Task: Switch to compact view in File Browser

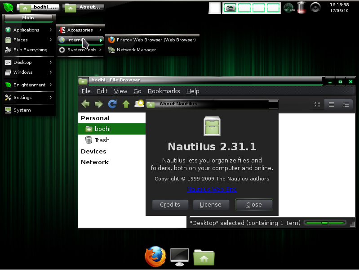Action: coord(346,104)
